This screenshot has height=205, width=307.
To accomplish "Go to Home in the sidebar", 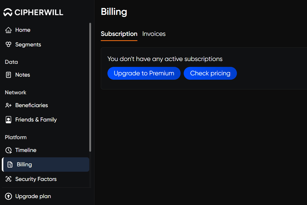I will click(46, 30).
